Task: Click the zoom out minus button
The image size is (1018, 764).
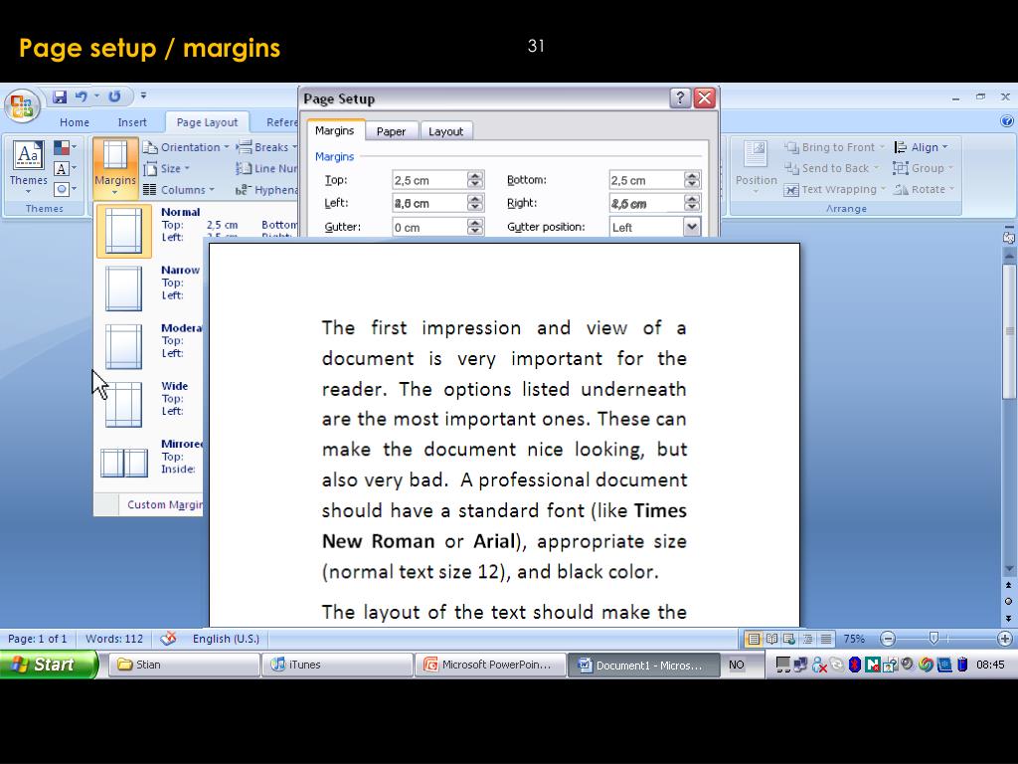Action: 888,640
